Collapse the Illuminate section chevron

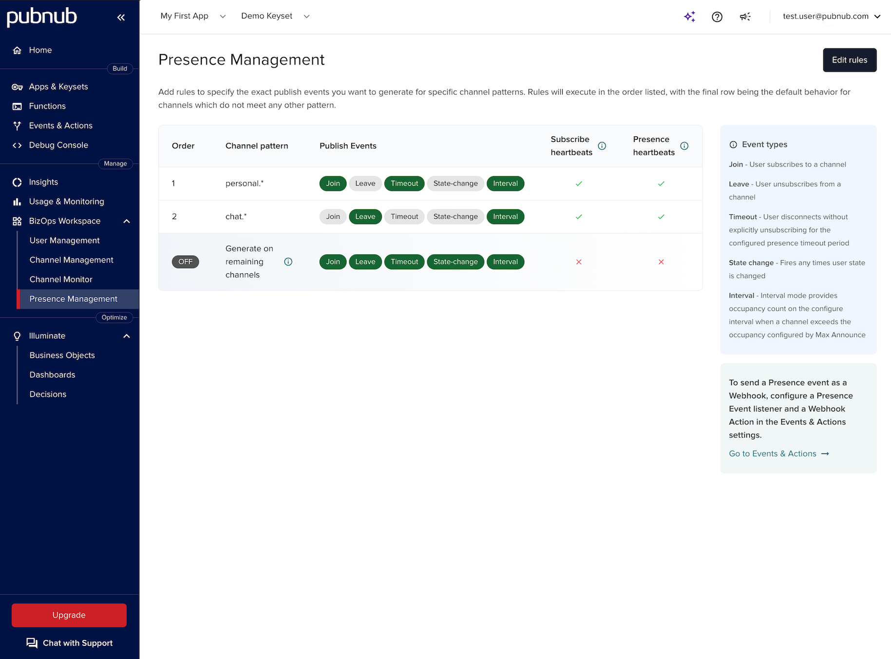pyautogui.click(x=127, y=336)
